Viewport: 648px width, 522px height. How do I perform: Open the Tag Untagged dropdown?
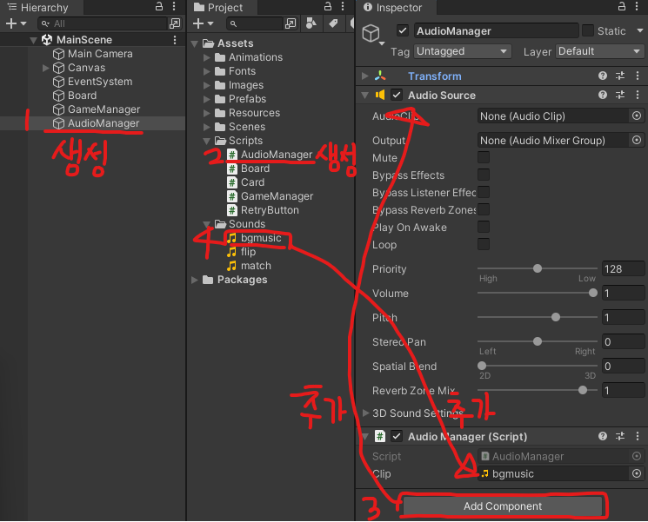pyautogui.click(x=462, y=51)
